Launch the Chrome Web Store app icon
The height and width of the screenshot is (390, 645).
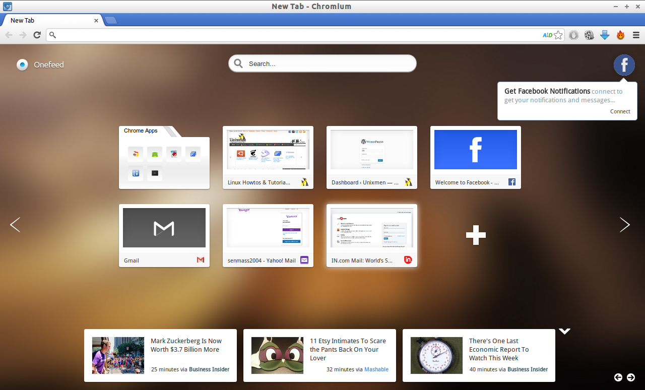[136, 154]
